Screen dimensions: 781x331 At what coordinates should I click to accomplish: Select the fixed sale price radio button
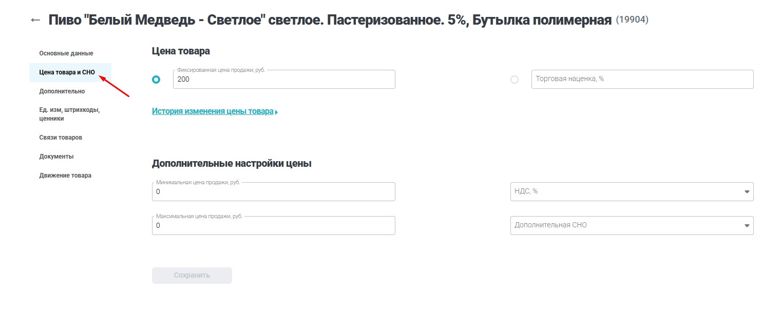coord(156,79)
